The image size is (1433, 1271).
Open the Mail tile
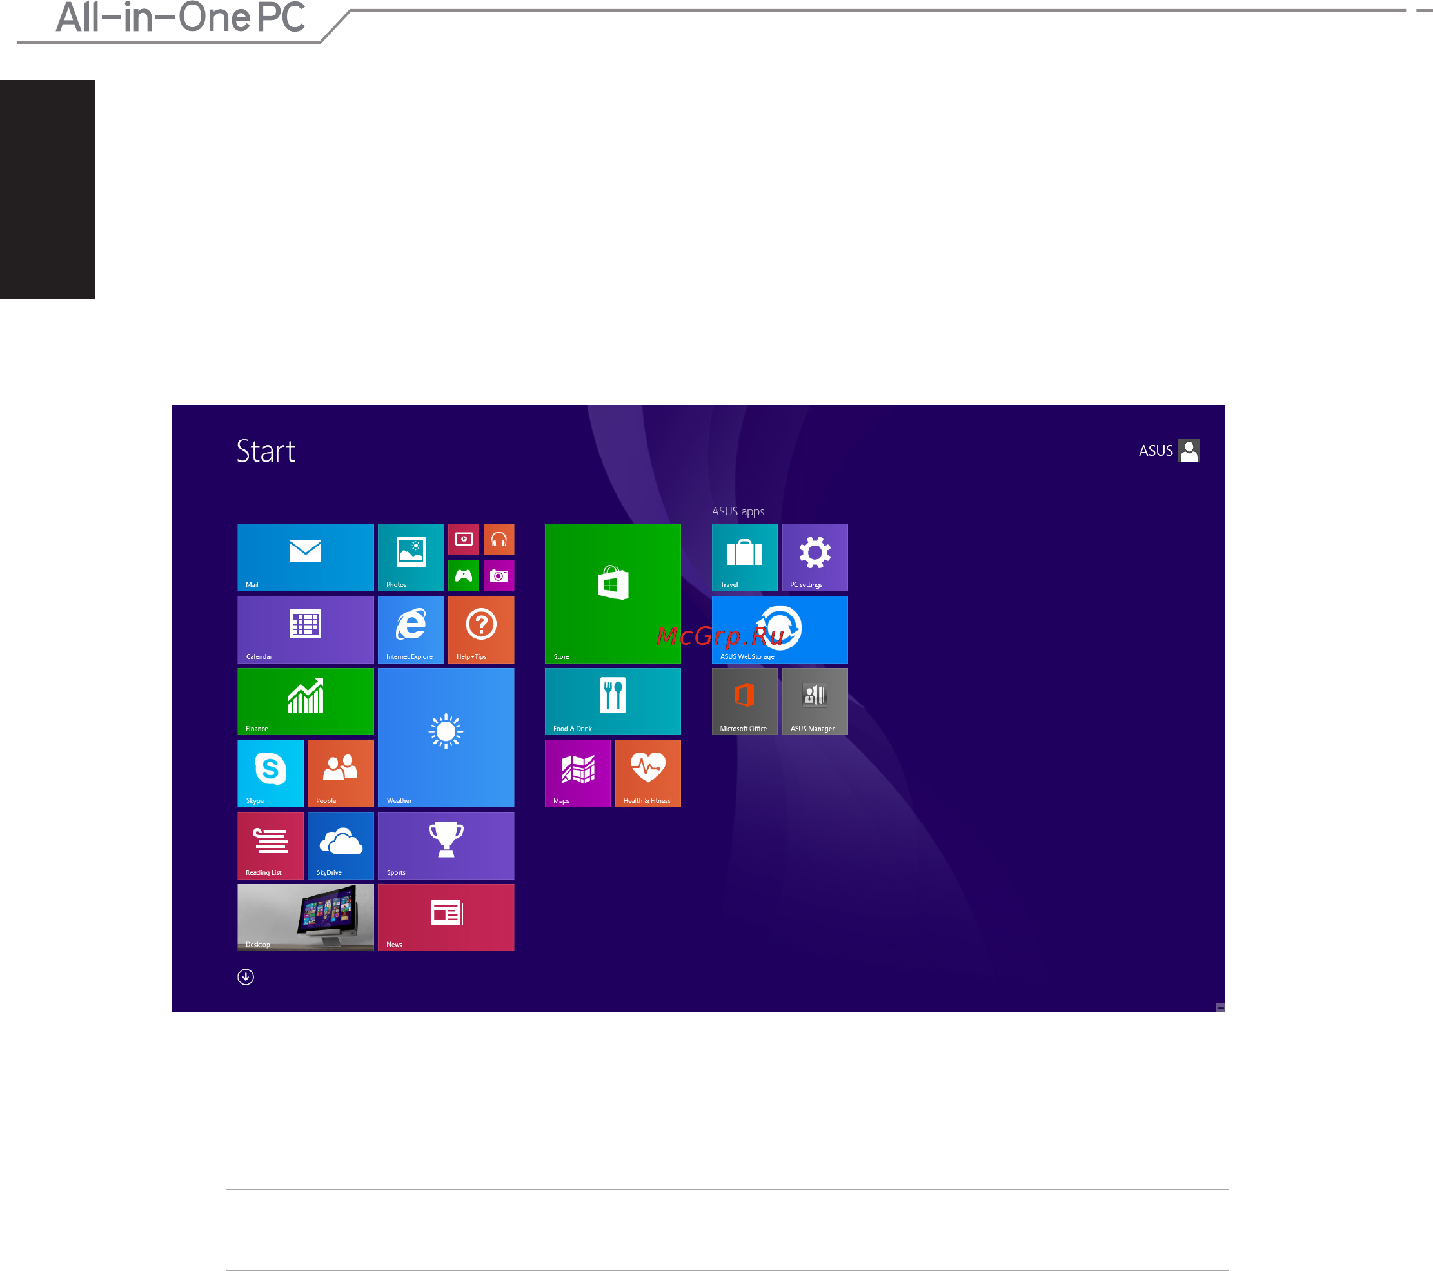click(305, 557)
